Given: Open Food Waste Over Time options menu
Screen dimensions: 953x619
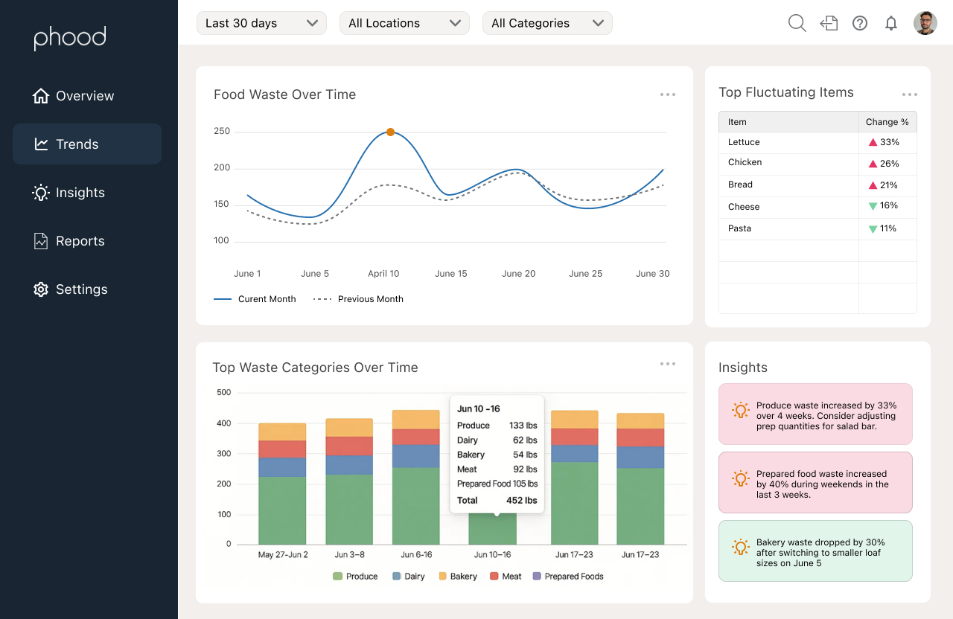Looking at the screenshot, I should [668, 94].
